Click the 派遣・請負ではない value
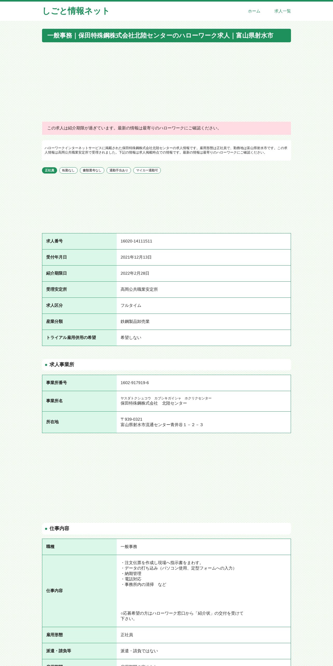Screen dimensions: 333x666 (x=139, y=651)
